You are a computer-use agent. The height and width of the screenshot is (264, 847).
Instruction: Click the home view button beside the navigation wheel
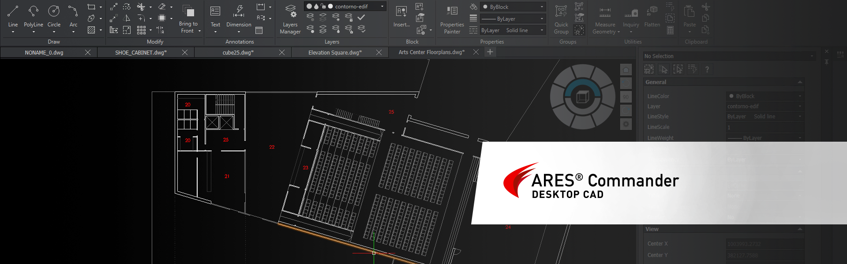(x=626, y=70)
